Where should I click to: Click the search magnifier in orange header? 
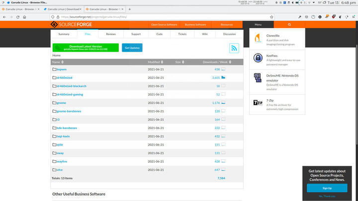(x=289, y=24)
